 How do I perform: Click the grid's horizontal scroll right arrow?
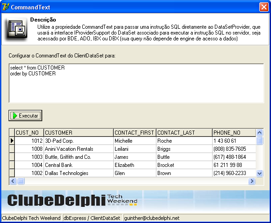pyautogui.click(x=252, y=181)
